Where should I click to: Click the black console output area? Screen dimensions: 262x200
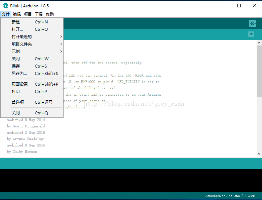point(131,181)
